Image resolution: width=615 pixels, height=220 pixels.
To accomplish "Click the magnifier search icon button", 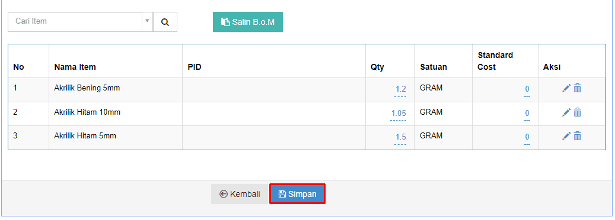I will click(x=165, y=22).
